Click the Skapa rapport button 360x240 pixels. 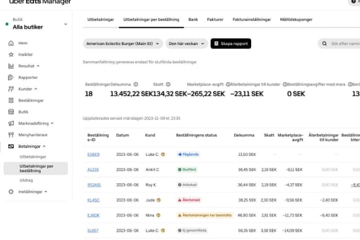[x=231, y=44]
